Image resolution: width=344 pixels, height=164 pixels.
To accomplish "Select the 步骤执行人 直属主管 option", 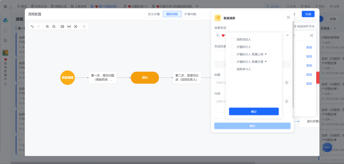I will 247,62.
